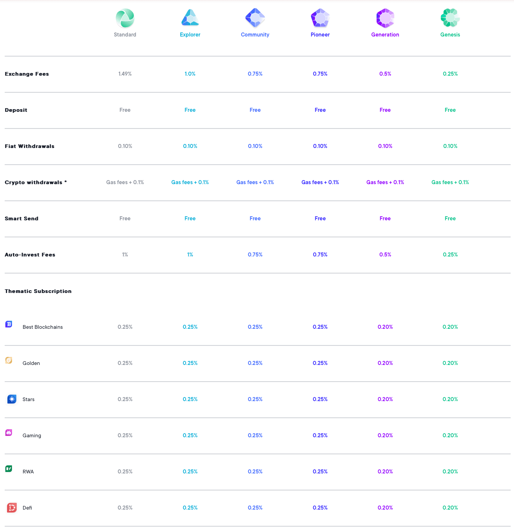This screenshot has width=514, height=529.
Task: Click the RWA theme icon
Action: [9, 469]
